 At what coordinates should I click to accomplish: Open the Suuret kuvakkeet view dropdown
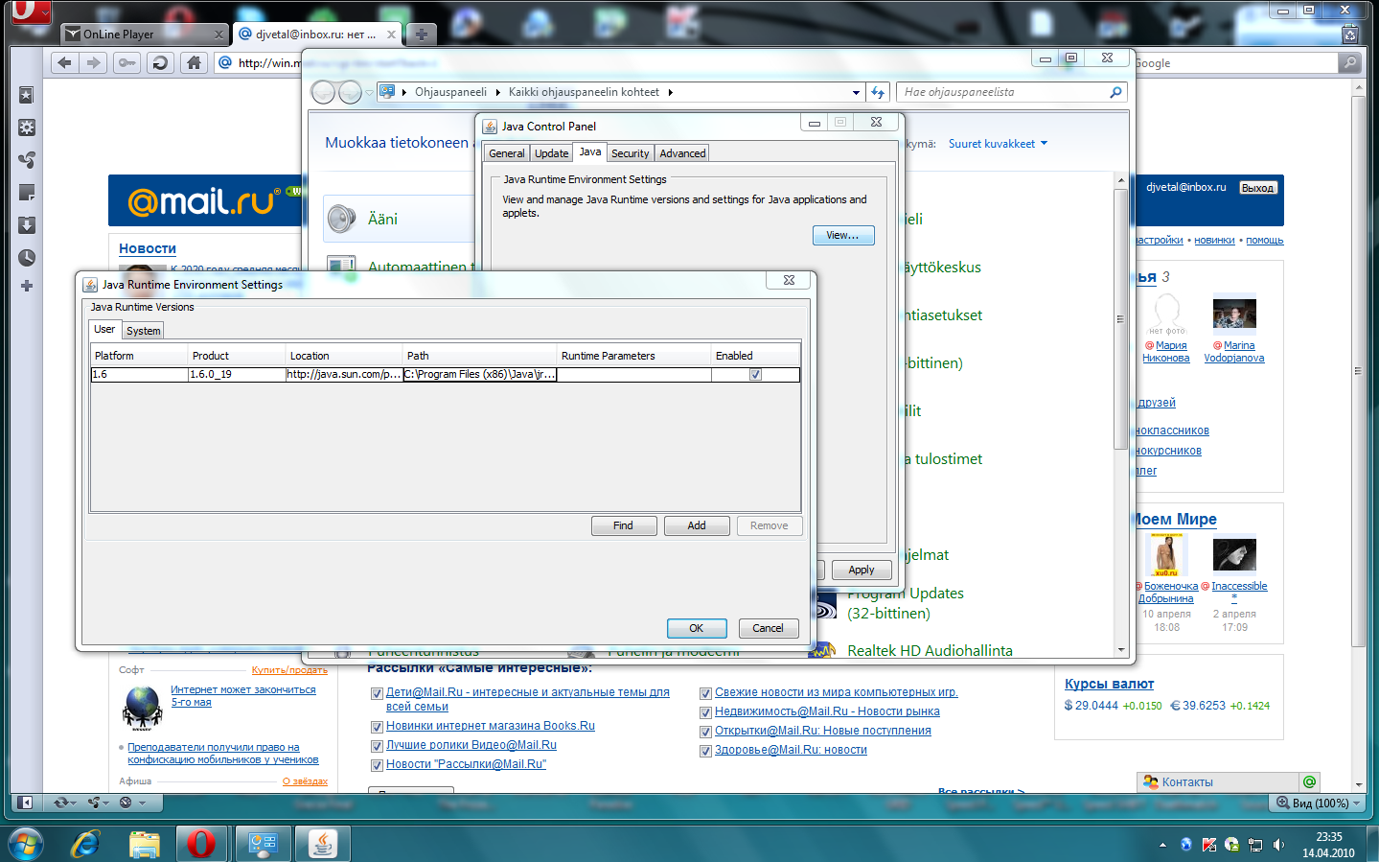coord(998,144)
